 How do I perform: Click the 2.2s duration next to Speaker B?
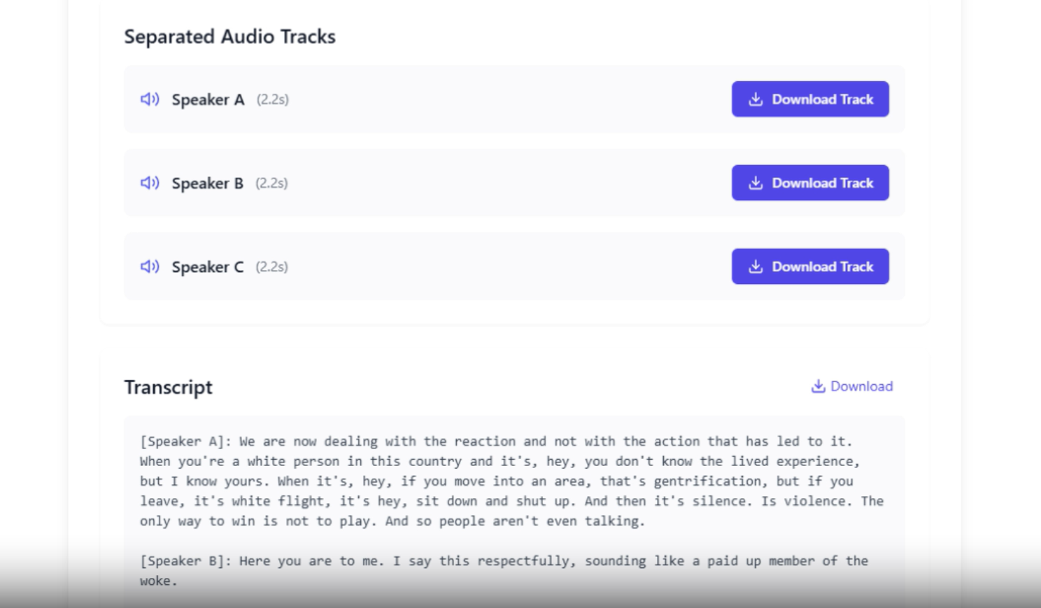coord(271,183)
